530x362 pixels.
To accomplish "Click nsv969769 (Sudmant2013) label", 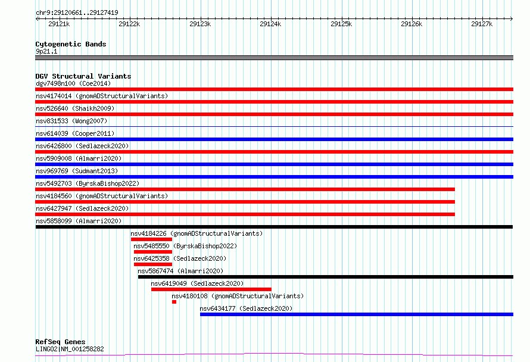I will click(77, 171).
